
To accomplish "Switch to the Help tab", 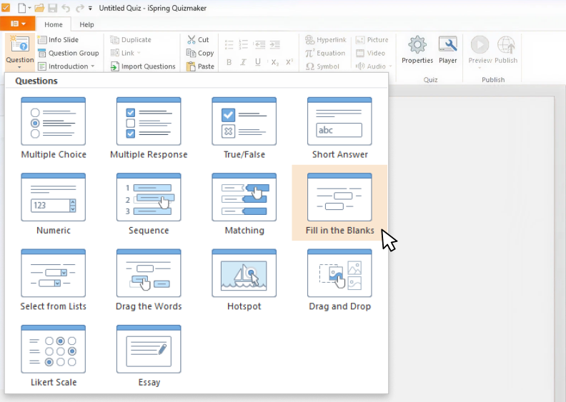I will (x=86, y=24).
